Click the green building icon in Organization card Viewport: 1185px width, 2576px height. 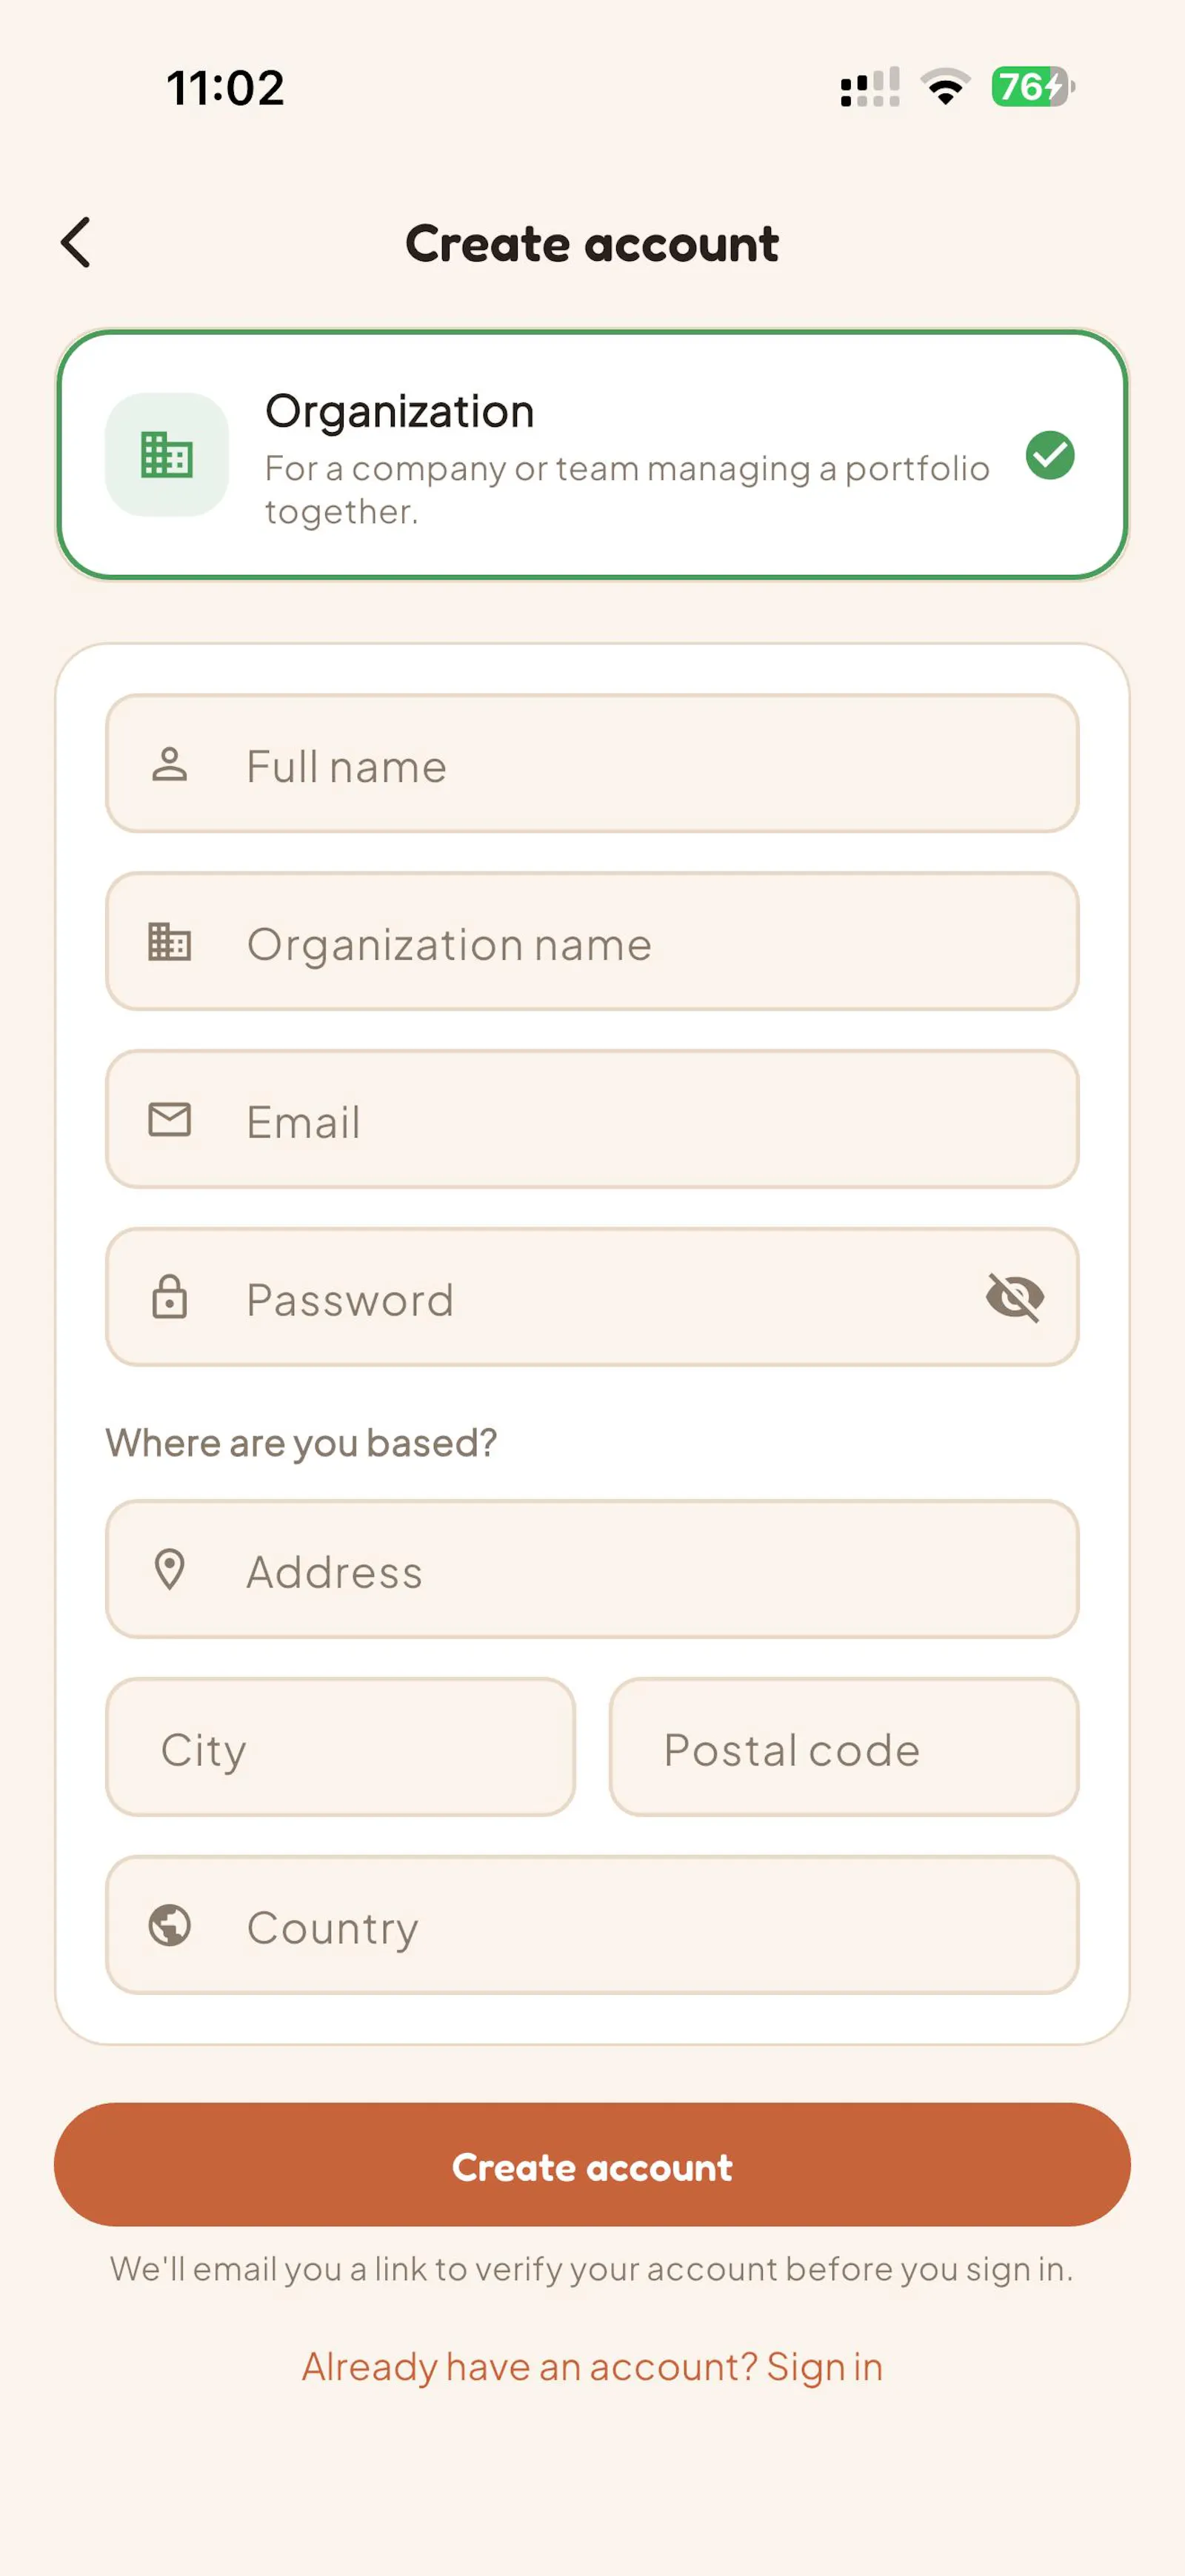(x=167, y=455)
